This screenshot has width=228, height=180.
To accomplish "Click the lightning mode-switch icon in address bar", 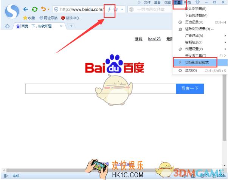I will [109, 9].
